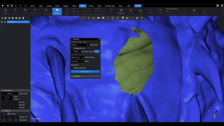Open the XForm ribbon tab
Viewport: 224px width, 126px height.
click(57, 6)
